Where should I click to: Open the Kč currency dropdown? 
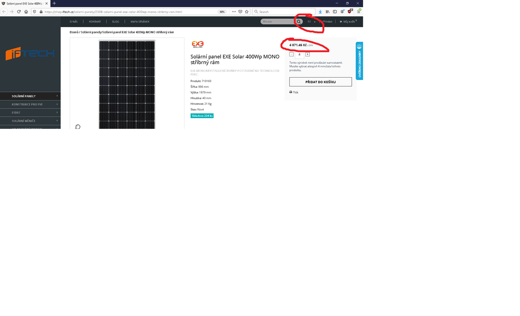click(x=312, y=22)
